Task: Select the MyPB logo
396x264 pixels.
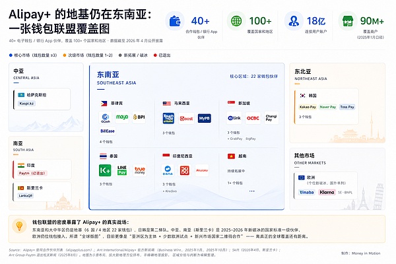Action: [205, 118]
